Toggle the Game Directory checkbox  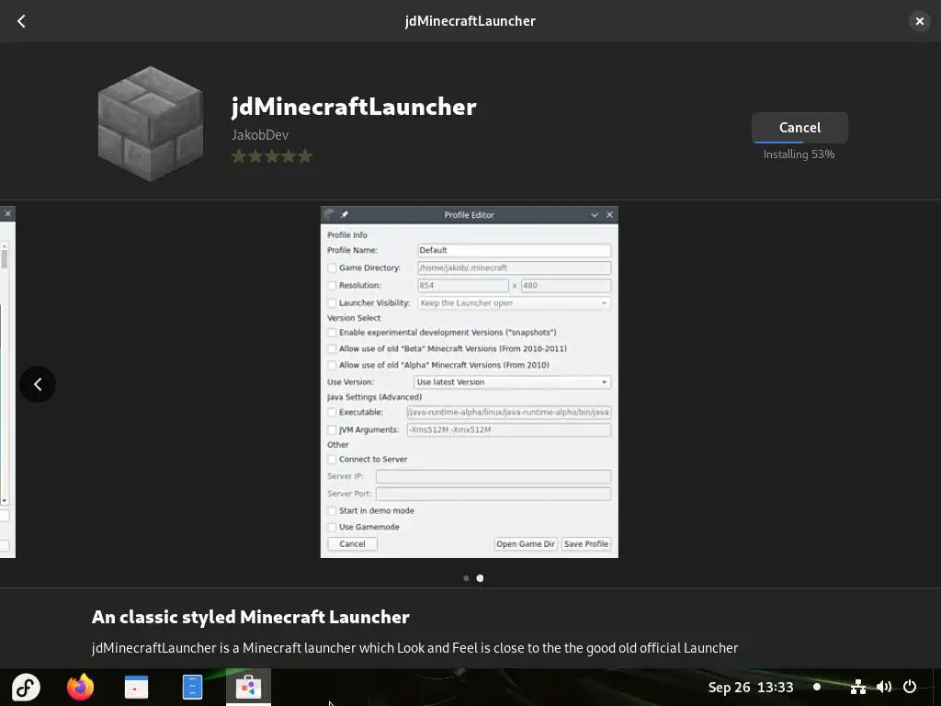point(332,268)
